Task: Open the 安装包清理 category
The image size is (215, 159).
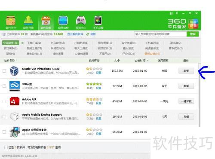Action: [81, 54]
